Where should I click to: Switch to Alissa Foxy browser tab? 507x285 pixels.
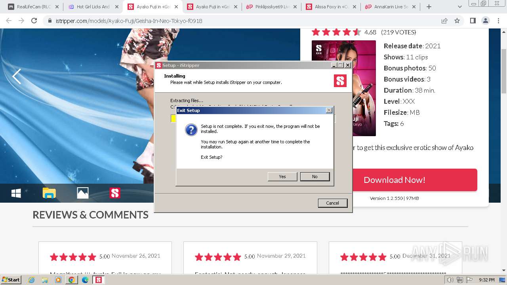pyautogui.click(x=331, y=7)
